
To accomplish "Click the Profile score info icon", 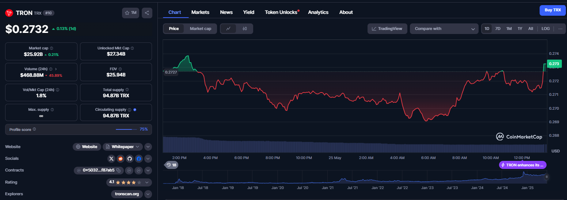I will click(x=34, y=129).
